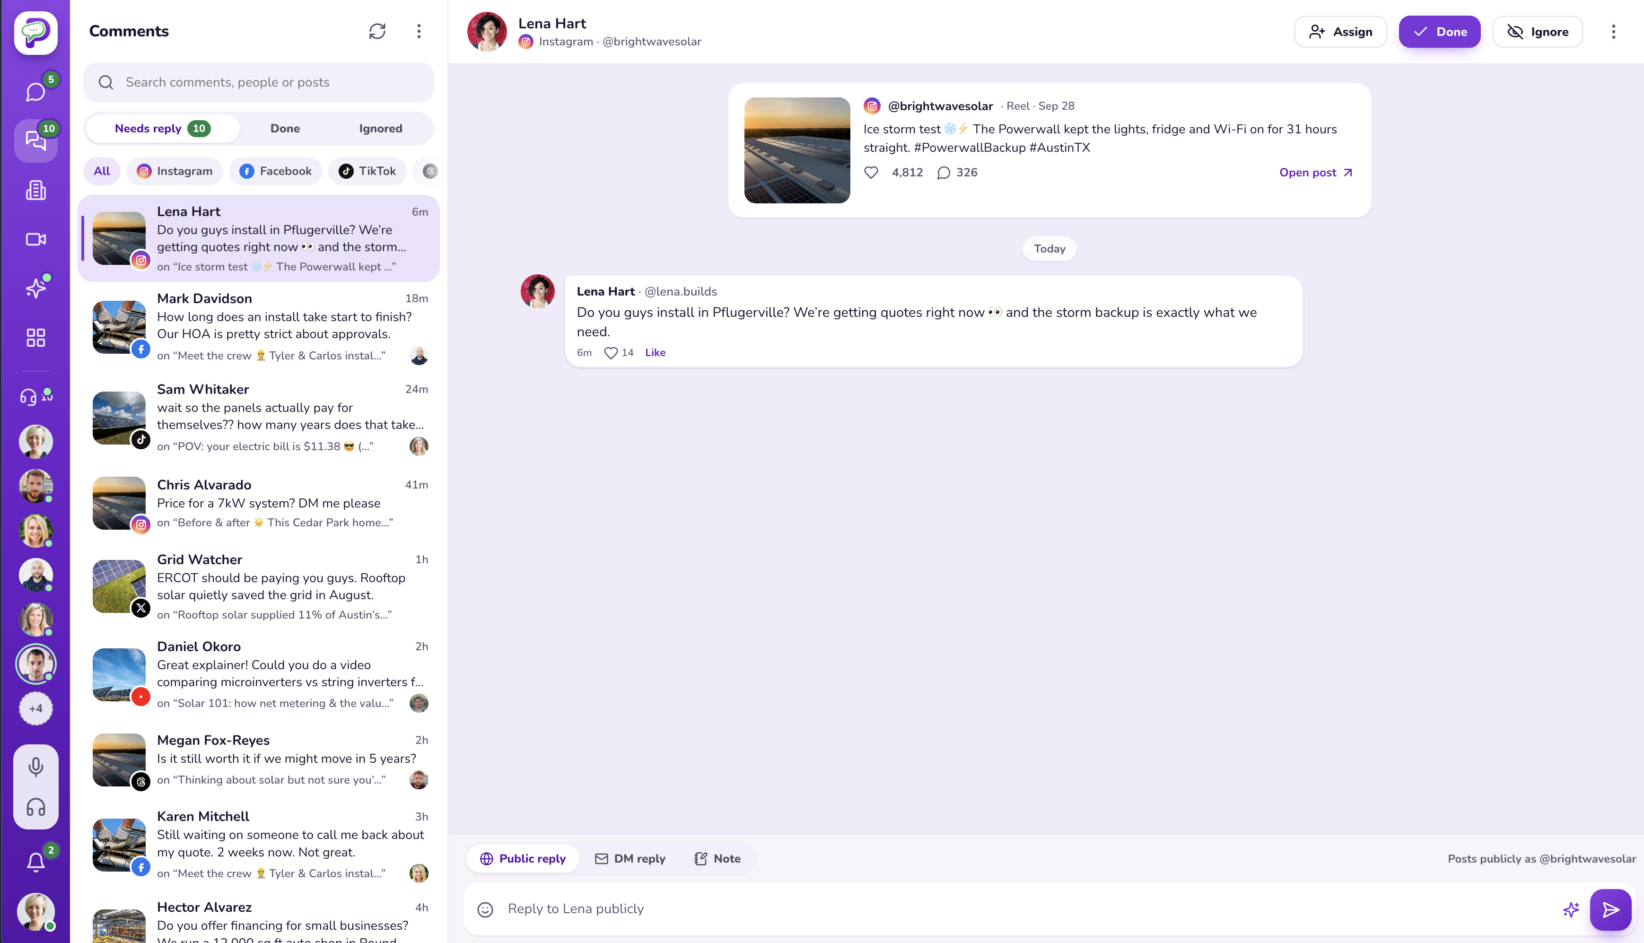The width and height of the screenshot is (1644, 943).
Task: Open the video camera icon in sidebar
Action: pyautogui.click(x=35, y=239)
